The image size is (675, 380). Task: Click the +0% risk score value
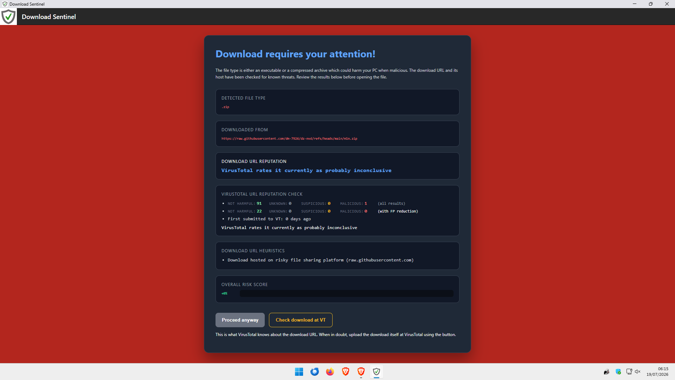pos(224,293)
